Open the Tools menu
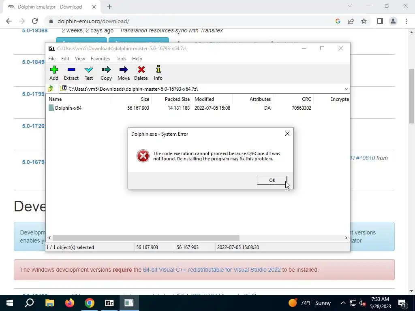 (x=121, y=59)
